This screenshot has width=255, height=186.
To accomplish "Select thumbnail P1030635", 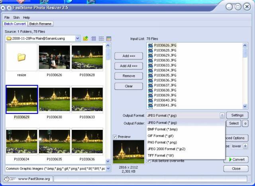I will click(55, 141).
